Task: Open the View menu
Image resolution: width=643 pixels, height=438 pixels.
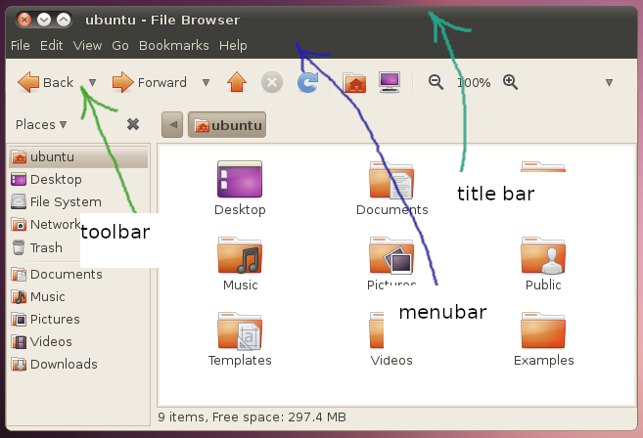Action: [x=87, y=45]
